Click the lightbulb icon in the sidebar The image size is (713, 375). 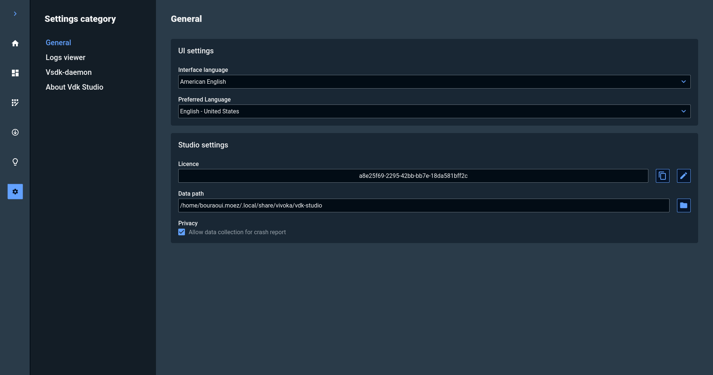tap(15, 162)
